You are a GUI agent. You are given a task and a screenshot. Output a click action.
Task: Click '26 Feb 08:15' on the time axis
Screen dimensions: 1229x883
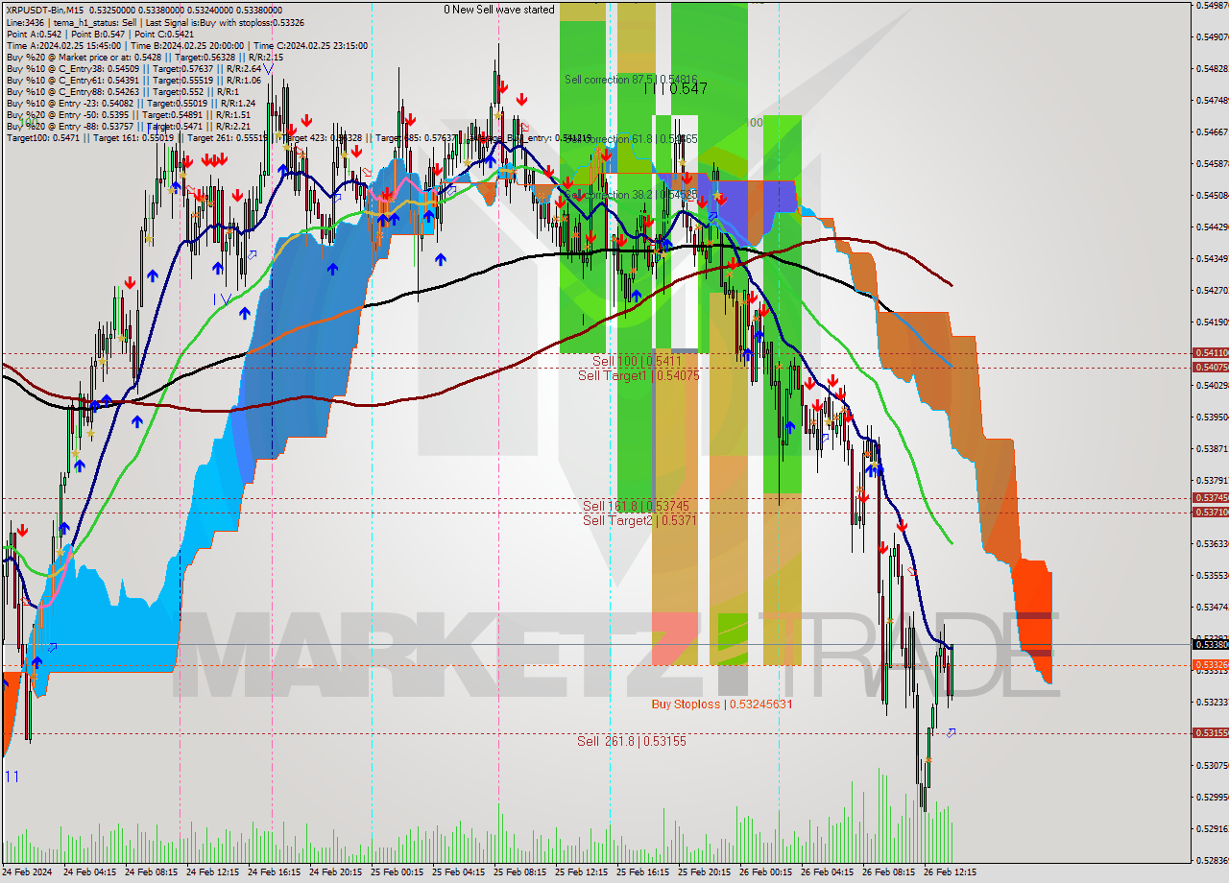(889, 872)
